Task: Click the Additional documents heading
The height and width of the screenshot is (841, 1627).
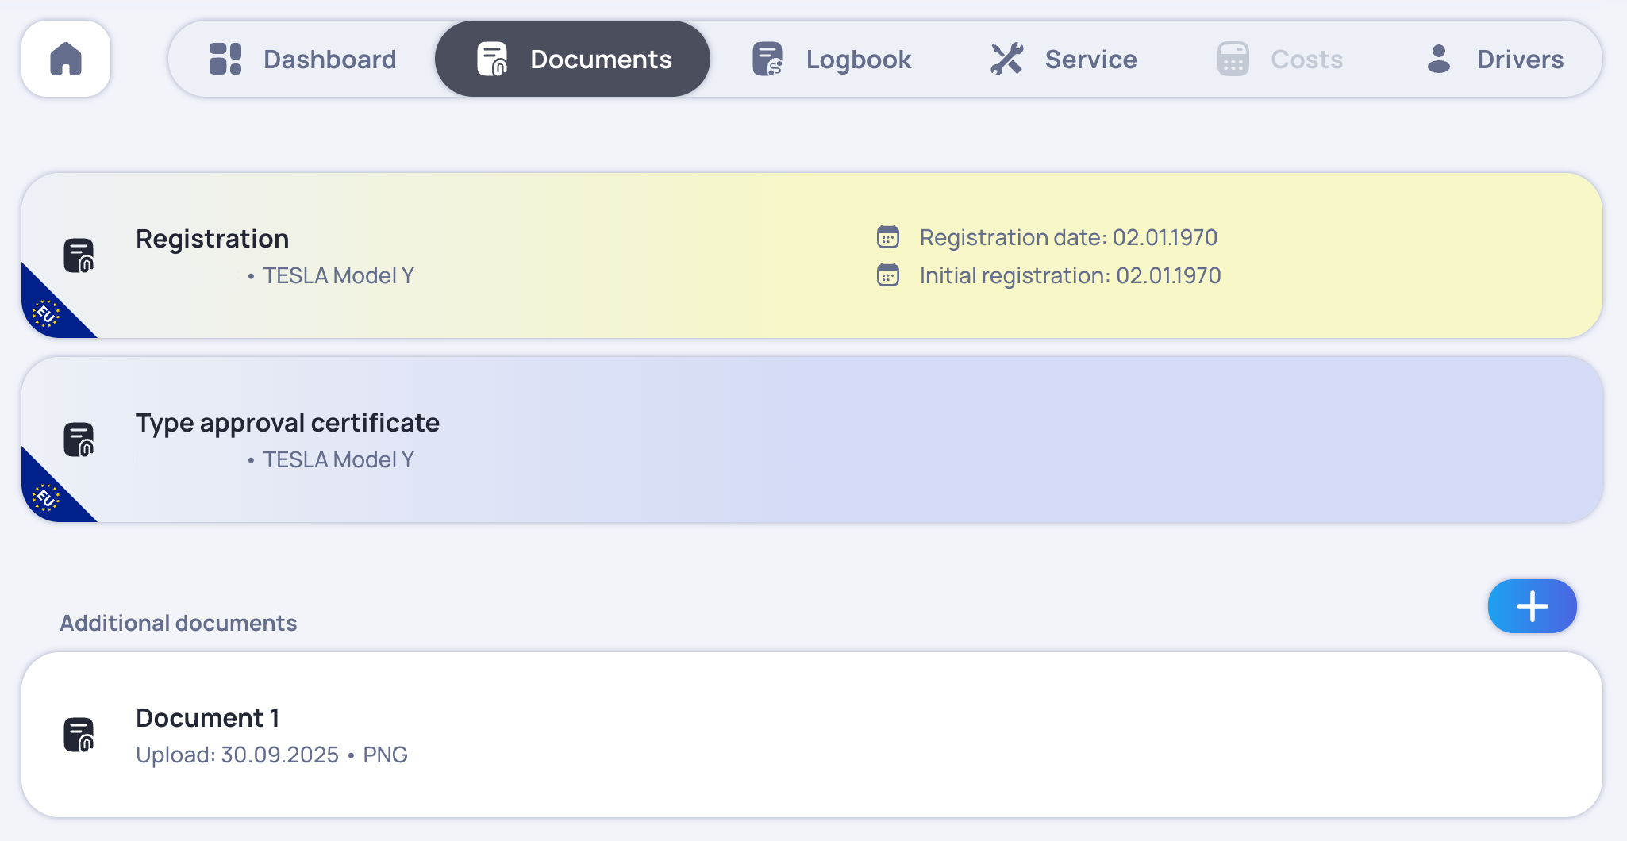Action: point(178,622)
